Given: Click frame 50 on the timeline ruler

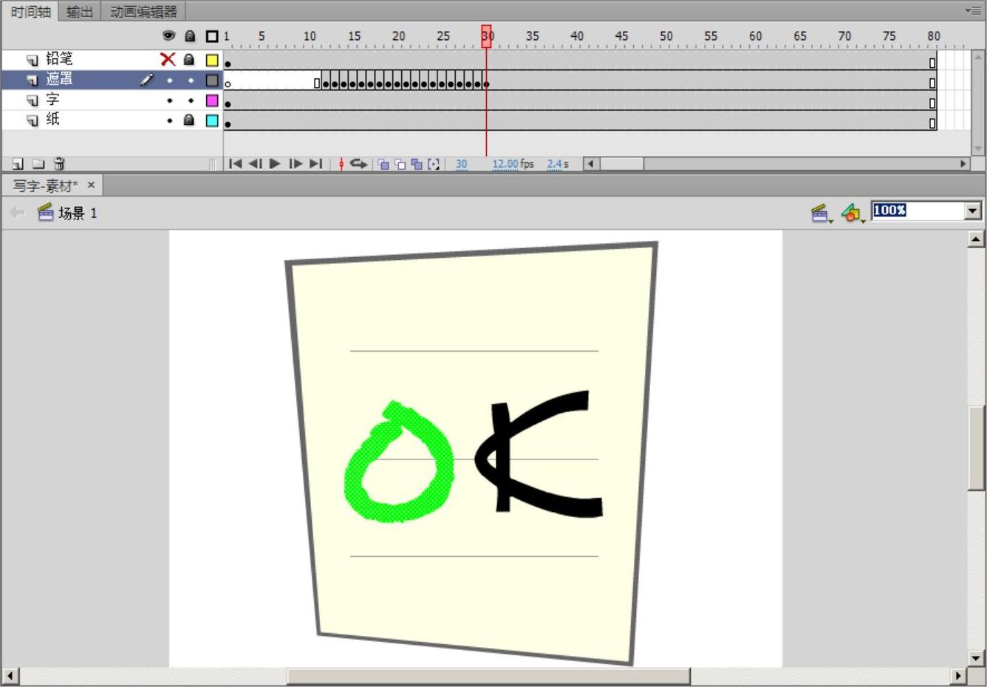Looking at the screenshot, I should [666, 35].
